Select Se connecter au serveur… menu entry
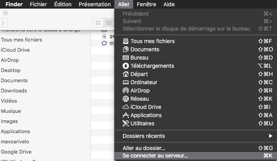Screen dimensions: 277x161 pos(155,156)
